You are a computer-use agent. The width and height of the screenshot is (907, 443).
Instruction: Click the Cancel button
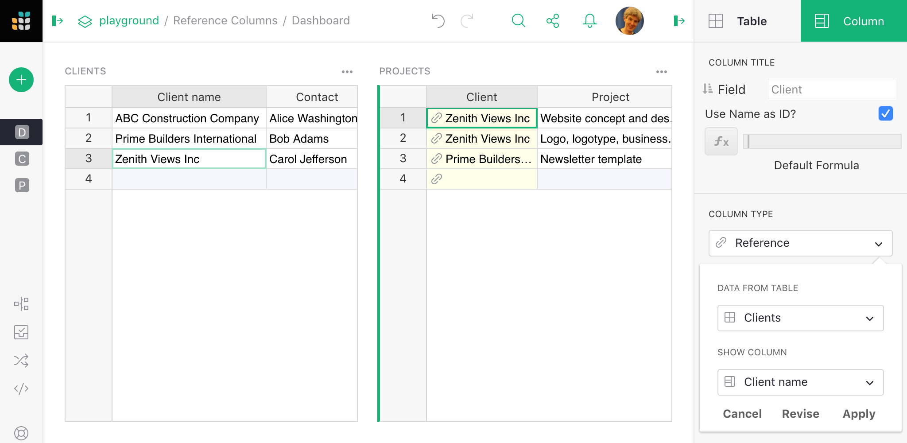coord(742,414)
